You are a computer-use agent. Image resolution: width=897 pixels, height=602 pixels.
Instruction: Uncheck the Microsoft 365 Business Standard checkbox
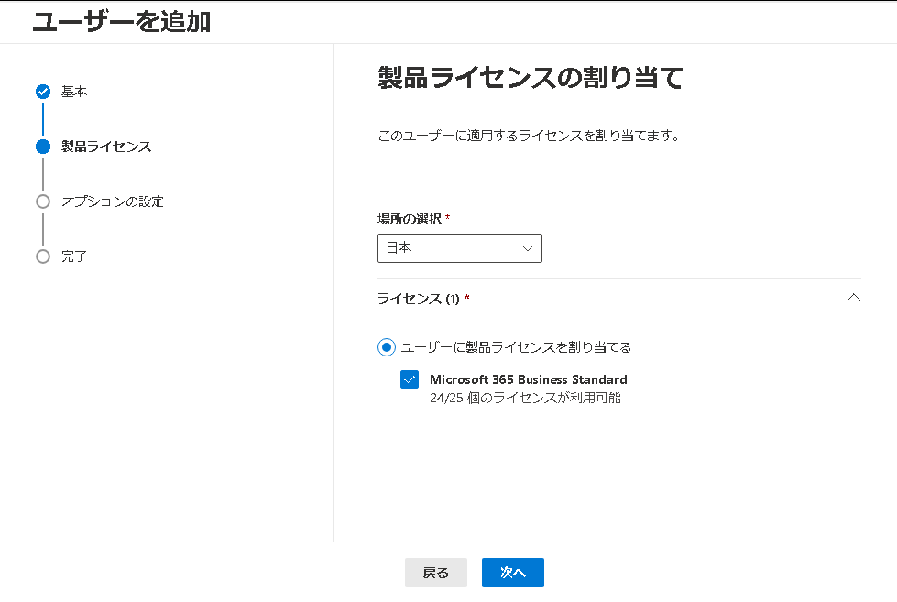pyautogui.click(x=410, y=379)
